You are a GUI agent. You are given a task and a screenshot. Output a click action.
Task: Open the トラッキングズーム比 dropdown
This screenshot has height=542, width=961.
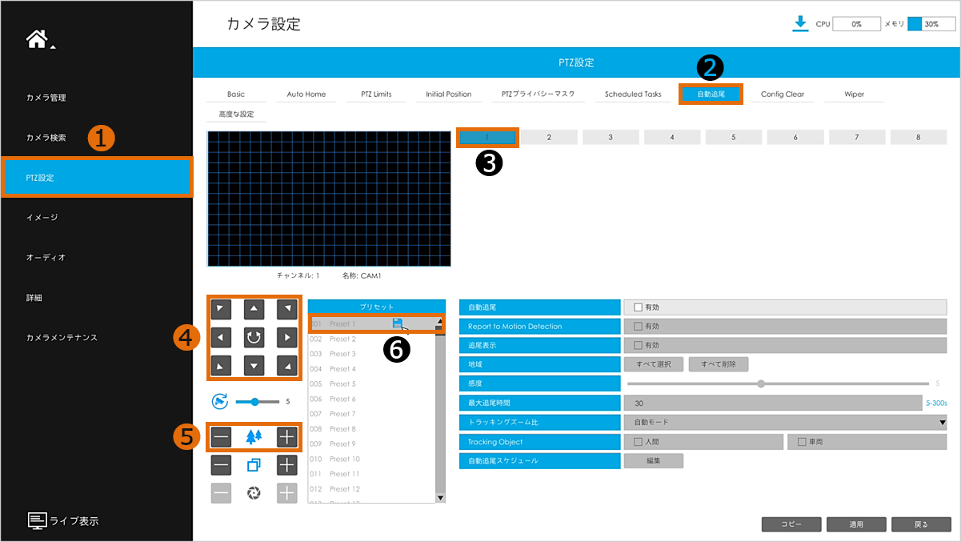[784, 422]
